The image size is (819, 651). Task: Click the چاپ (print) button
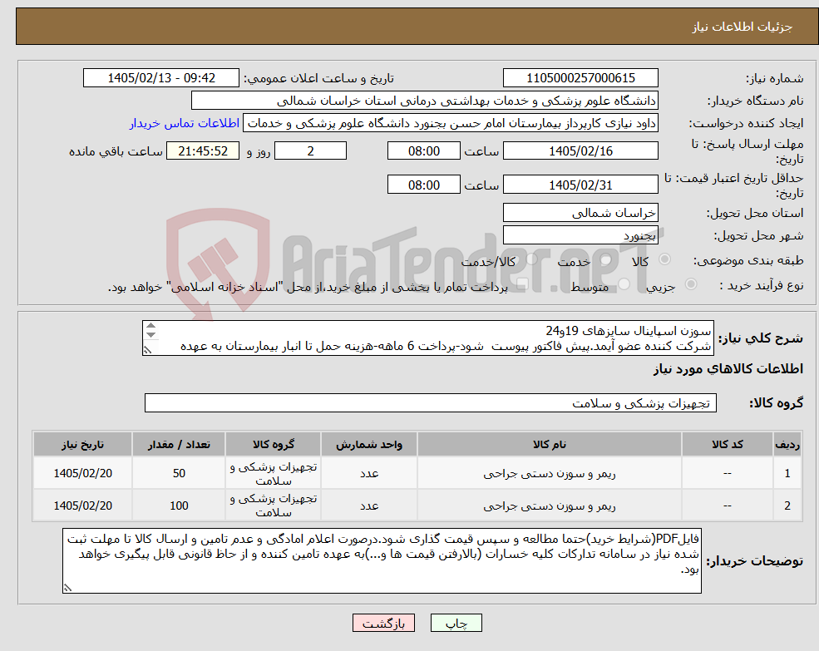coord(456,623)
